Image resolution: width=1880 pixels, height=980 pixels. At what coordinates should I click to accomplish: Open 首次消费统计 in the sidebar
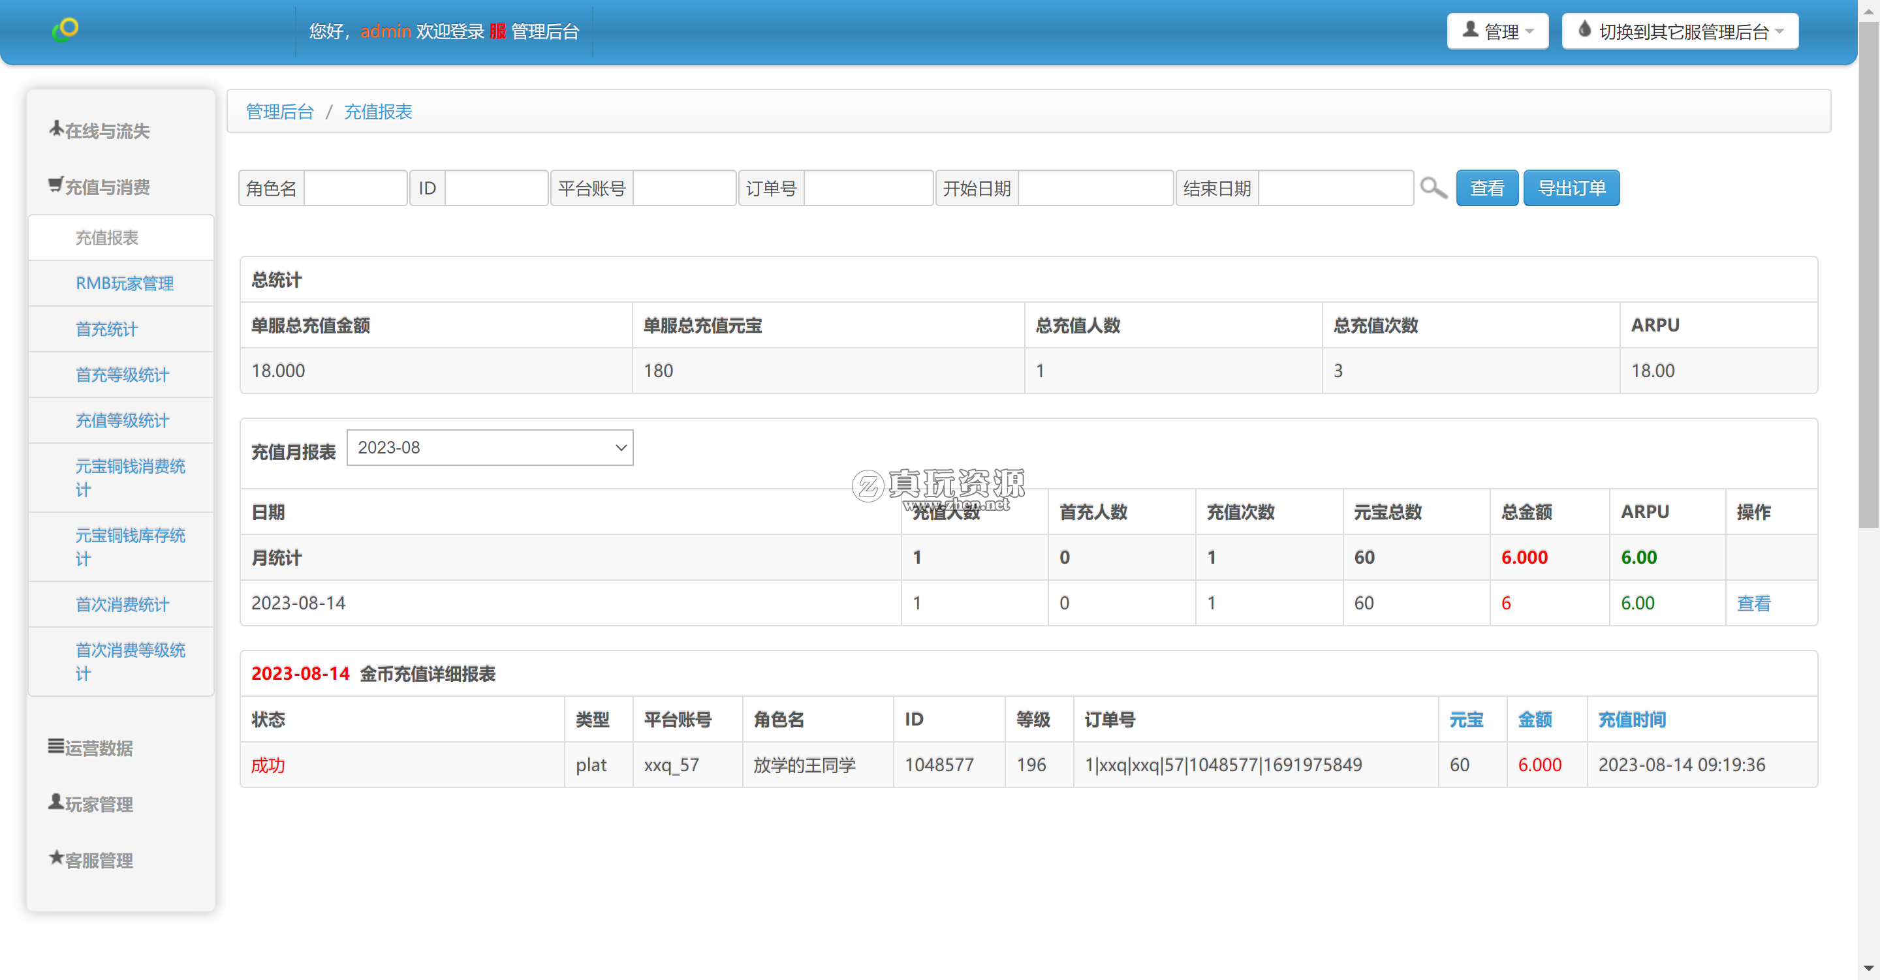point(121,604)
